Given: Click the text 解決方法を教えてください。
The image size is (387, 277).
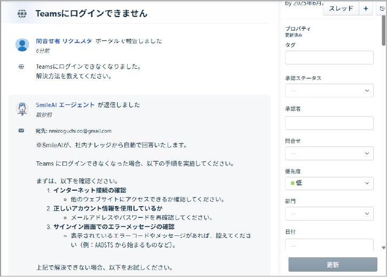Looking at the screenshot, I should [x=74, y=76].
